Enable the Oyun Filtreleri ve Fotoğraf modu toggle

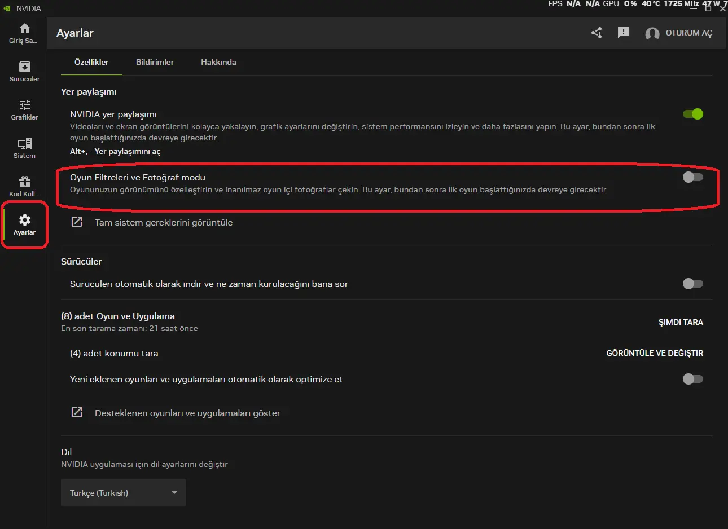pos(693,177)
